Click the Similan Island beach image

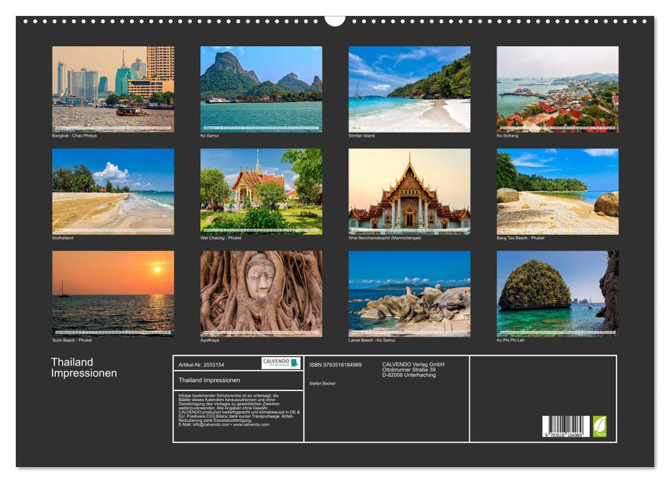[410, 88]
